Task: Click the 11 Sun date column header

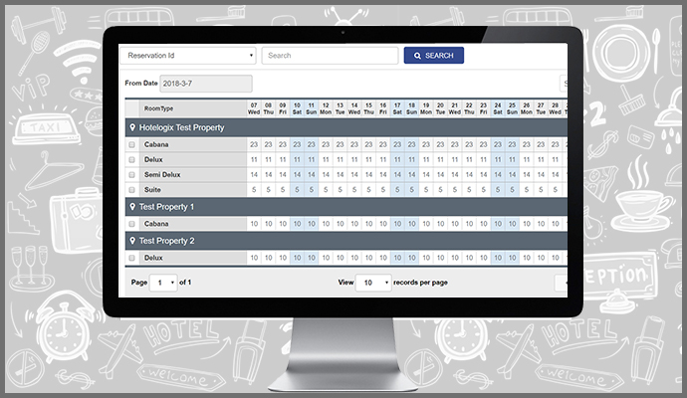Action: pos(311,108)
